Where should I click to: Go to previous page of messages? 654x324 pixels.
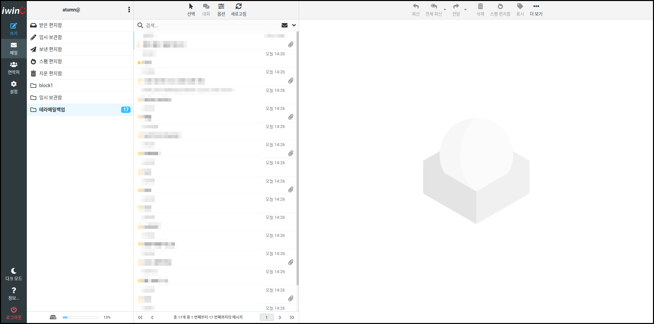pos(152,317)
